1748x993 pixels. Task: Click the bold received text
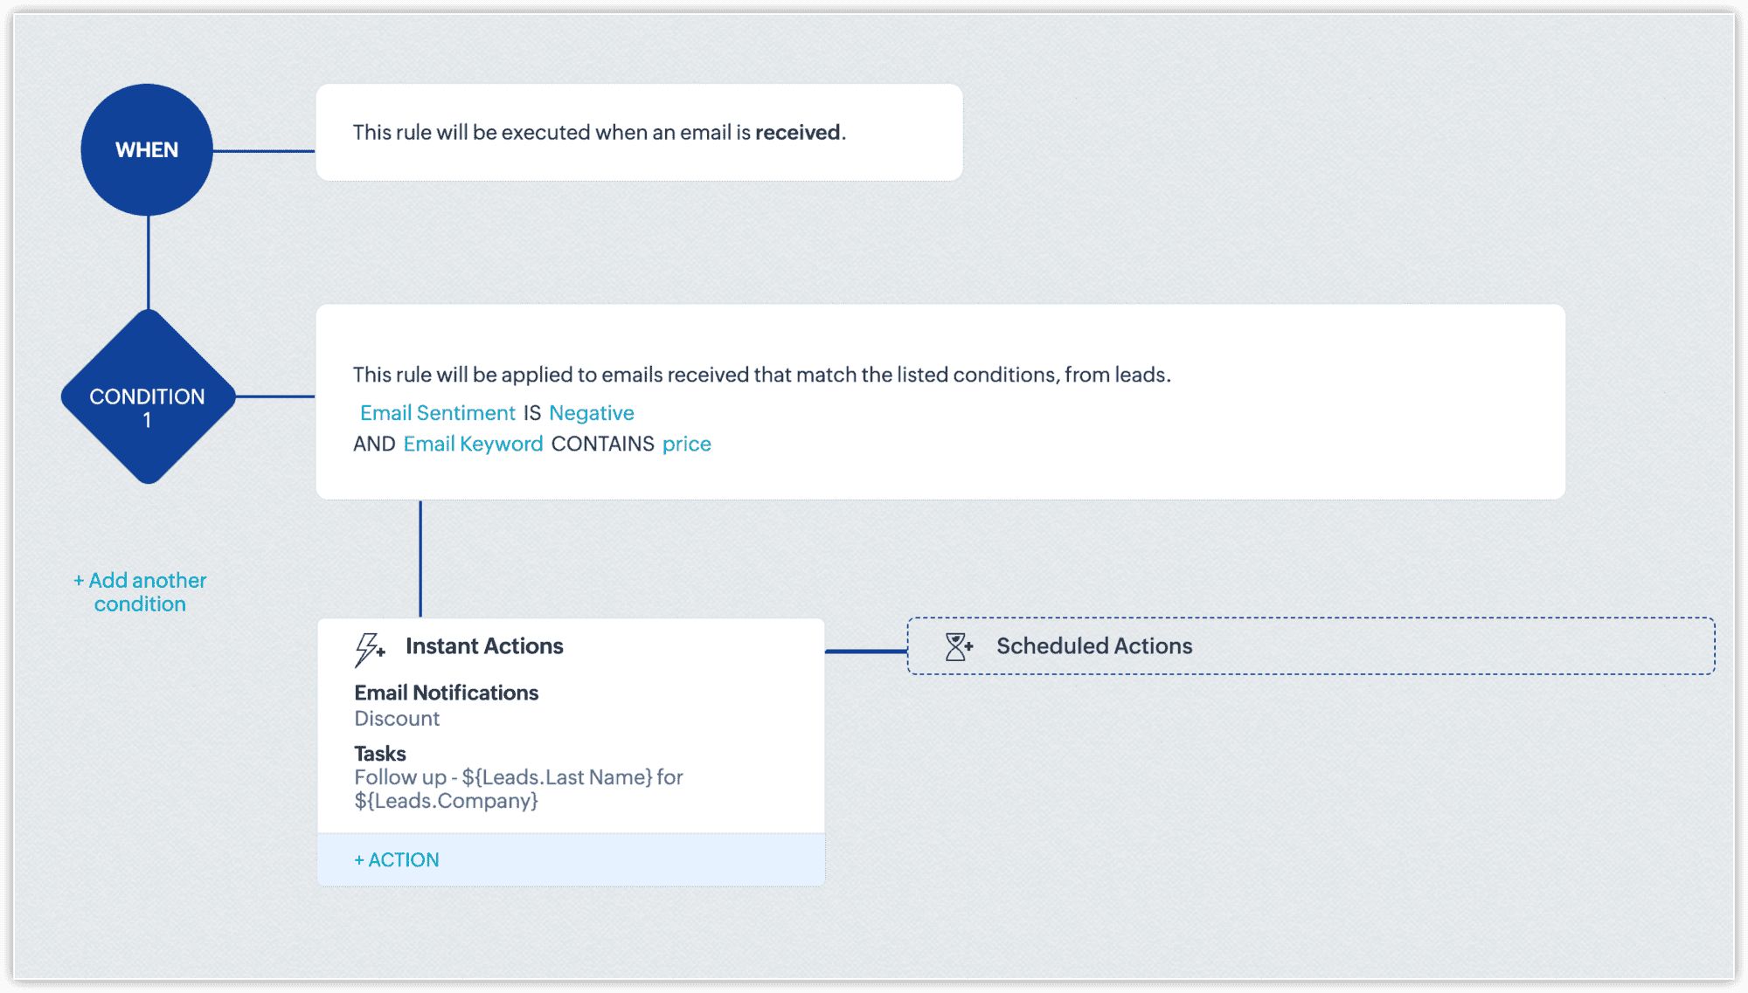[x=797, y=133]
